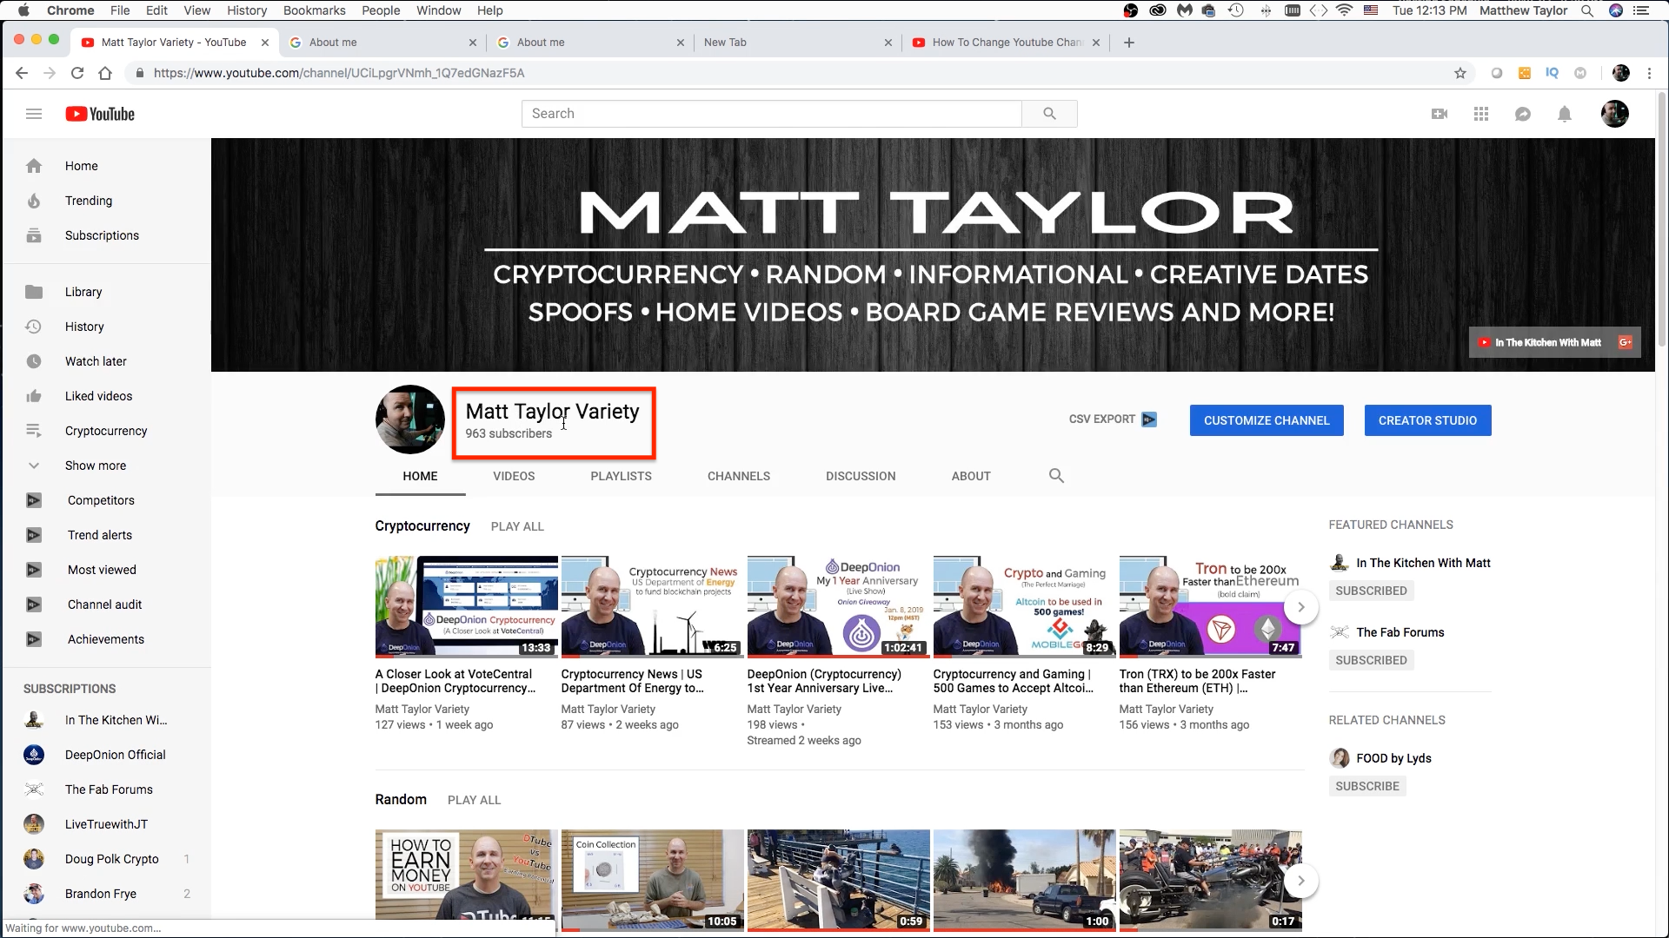Screen dimensions: 1669x938
Task: Click the YouTube apps grid icon
Action: pos(1481,113)
